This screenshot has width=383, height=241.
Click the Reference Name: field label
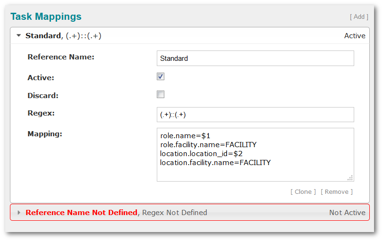point(61,57)
